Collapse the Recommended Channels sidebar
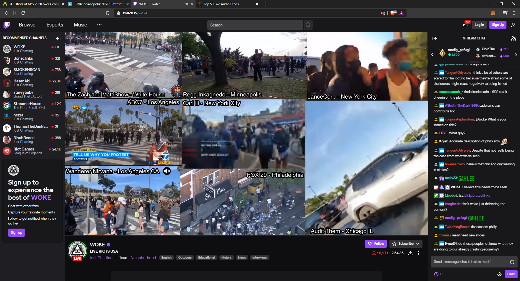520x281 pixels. tap(58, 38)
